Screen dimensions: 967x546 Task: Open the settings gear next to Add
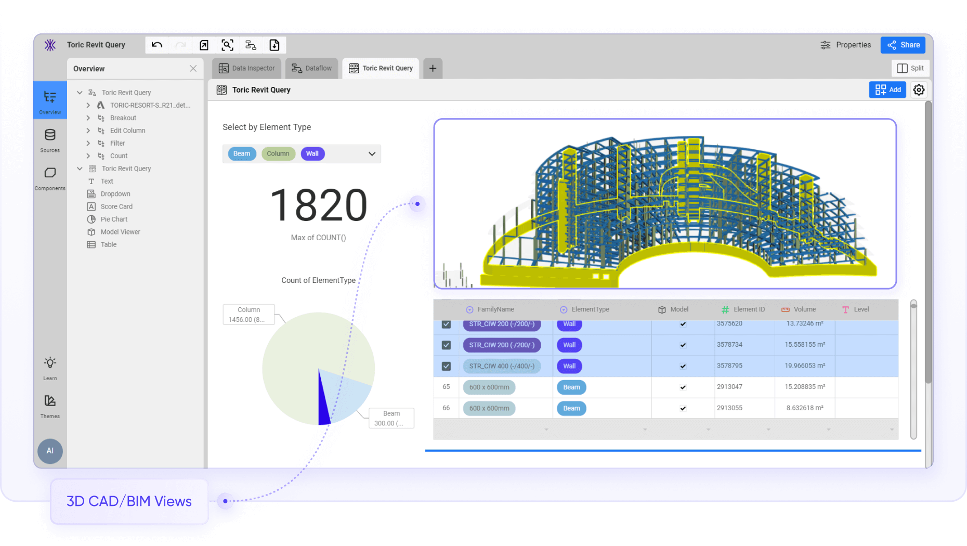coord(919,89)
